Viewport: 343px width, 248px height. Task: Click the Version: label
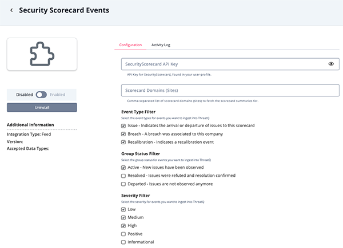tap(15, 142)
